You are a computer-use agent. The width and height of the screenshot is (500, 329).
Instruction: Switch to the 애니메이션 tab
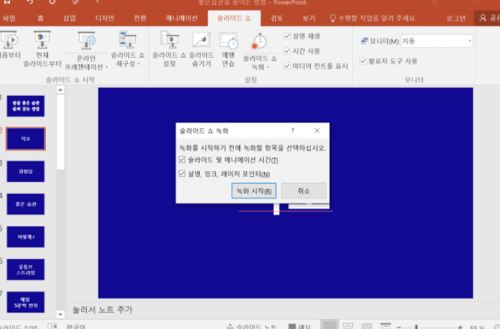click(181, 18)
